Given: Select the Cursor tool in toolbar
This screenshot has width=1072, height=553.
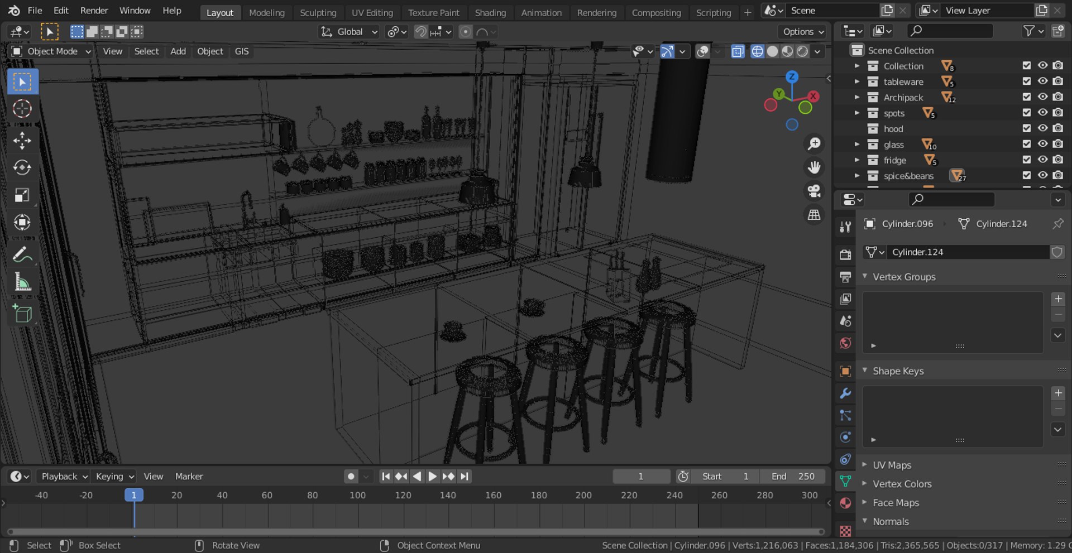Looking at the screenshot, I should coord(22,109).
